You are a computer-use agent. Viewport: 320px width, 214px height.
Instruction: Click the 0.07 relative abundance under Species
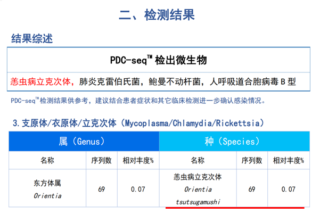click(288, 189)
